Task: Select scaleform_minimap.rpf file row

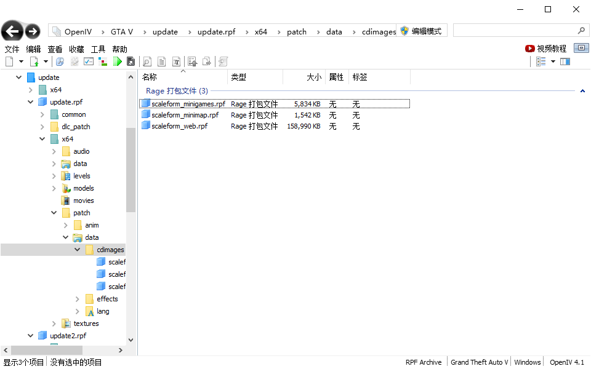Action: click(275, 115)
